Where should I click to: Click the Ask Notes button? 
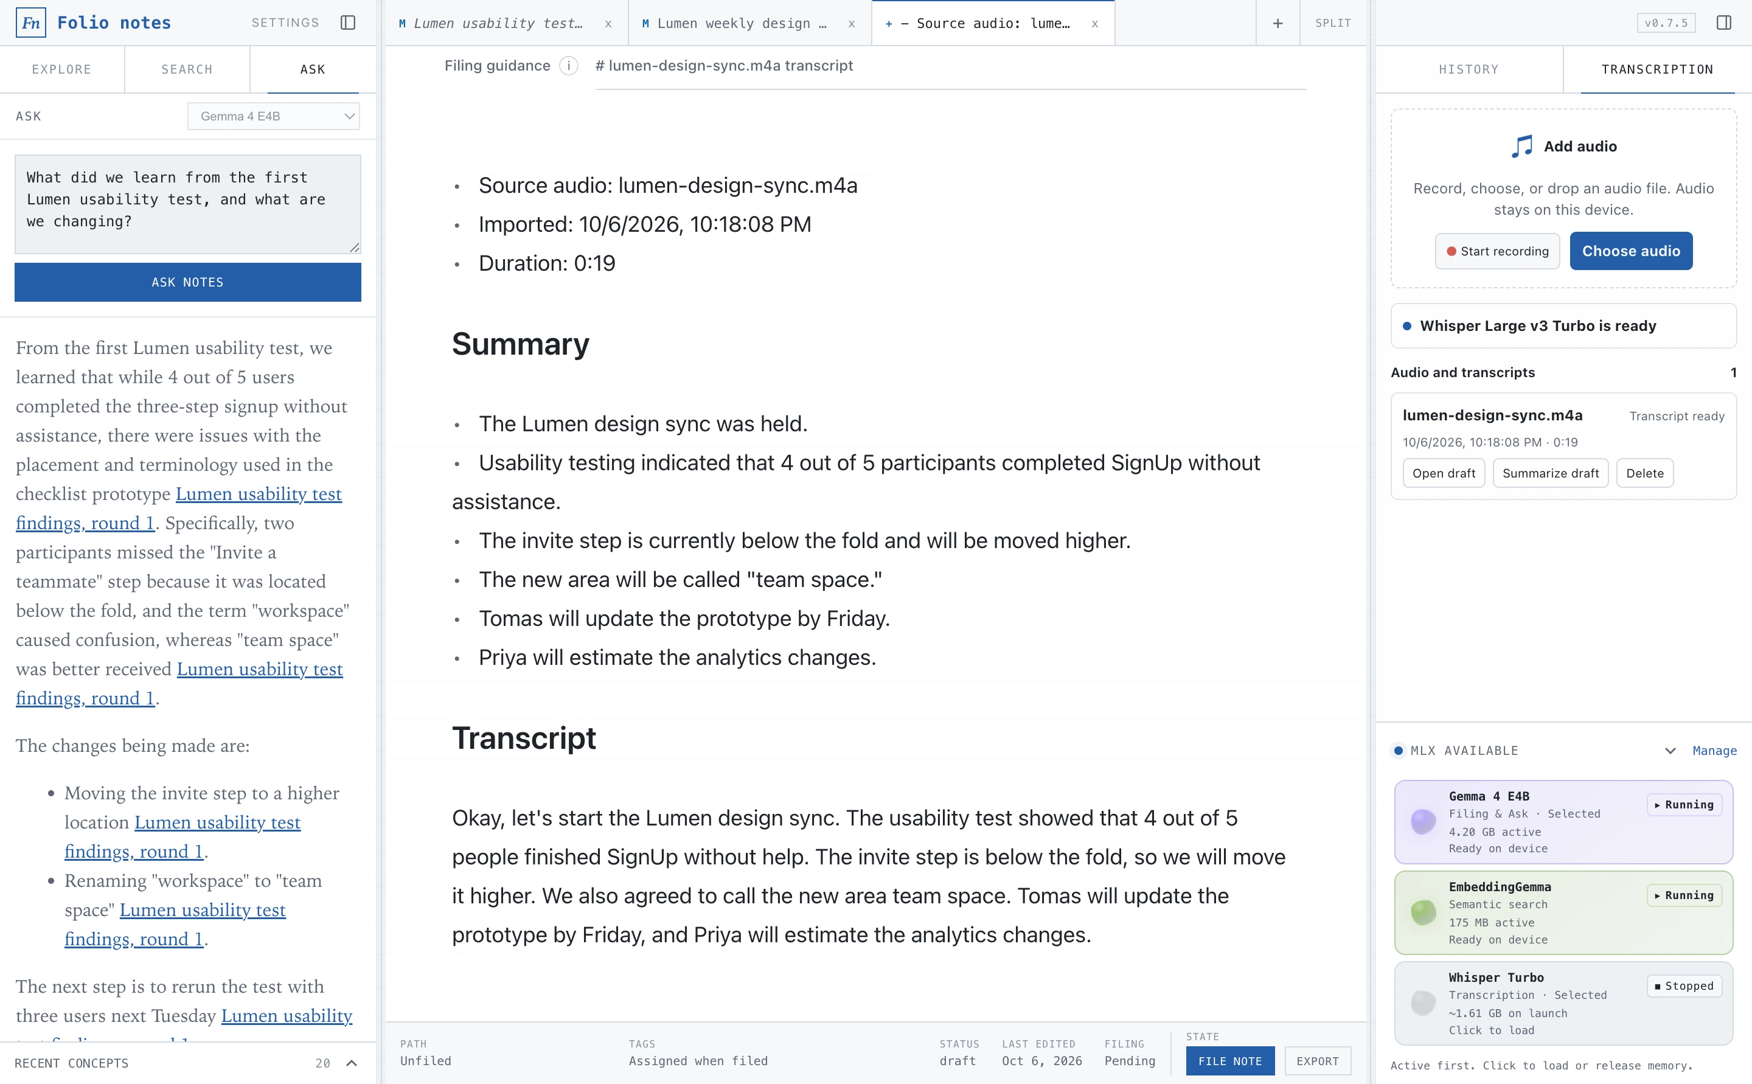point(188,282)
